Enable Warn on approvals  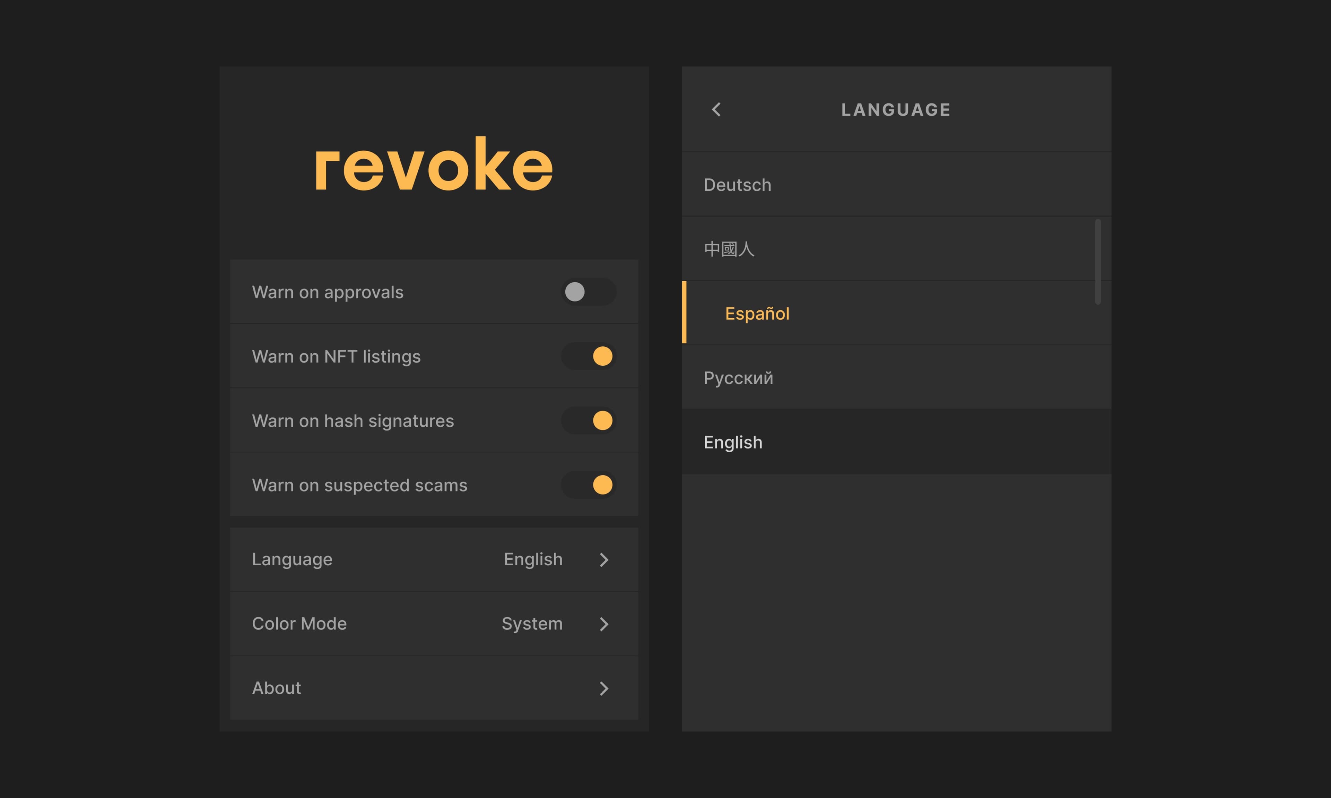(588, 291)
